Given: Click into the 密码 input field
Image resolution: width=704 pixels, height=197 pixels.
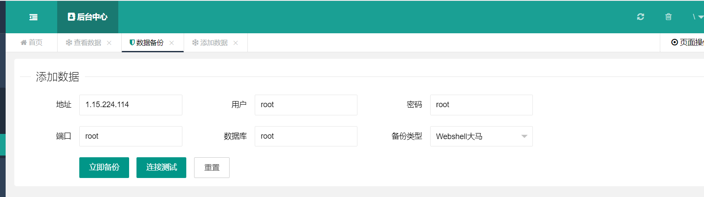Looking at the screenshot, I should (481, 105).
